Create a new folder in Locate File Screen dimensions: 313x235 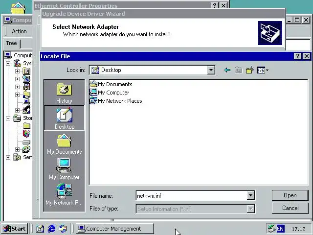[x=250, y=70]
